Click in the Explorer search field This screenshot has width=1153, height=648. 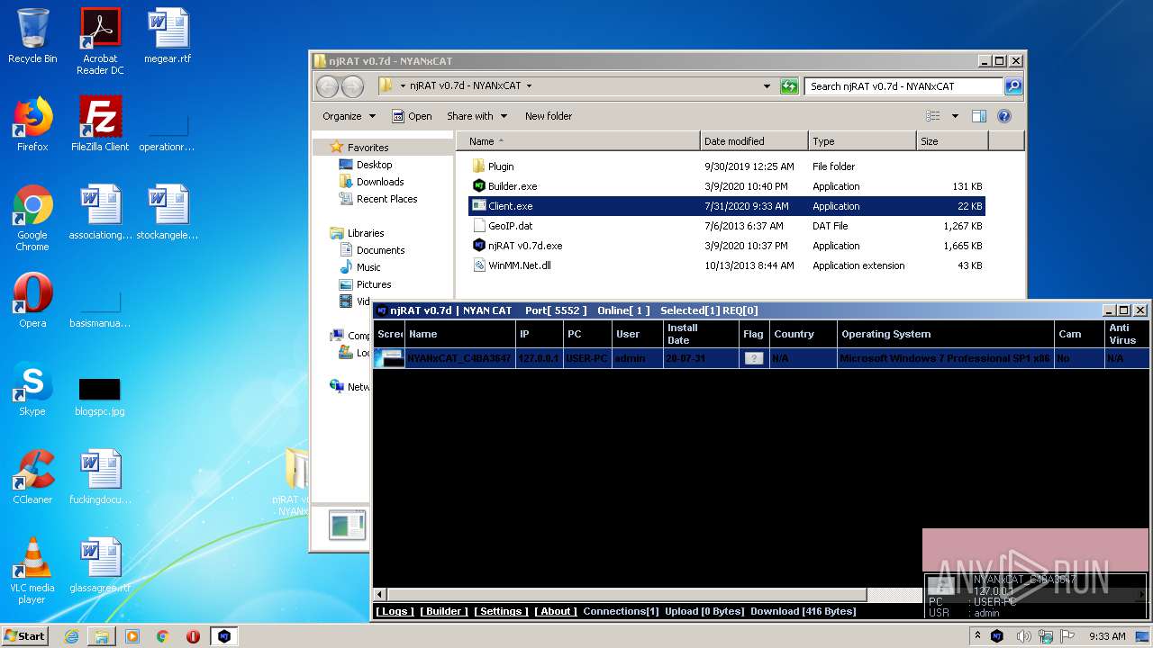(x=903, y=86)
